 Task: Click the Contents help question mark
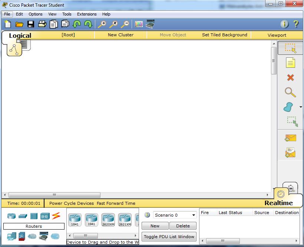point(296,24)
